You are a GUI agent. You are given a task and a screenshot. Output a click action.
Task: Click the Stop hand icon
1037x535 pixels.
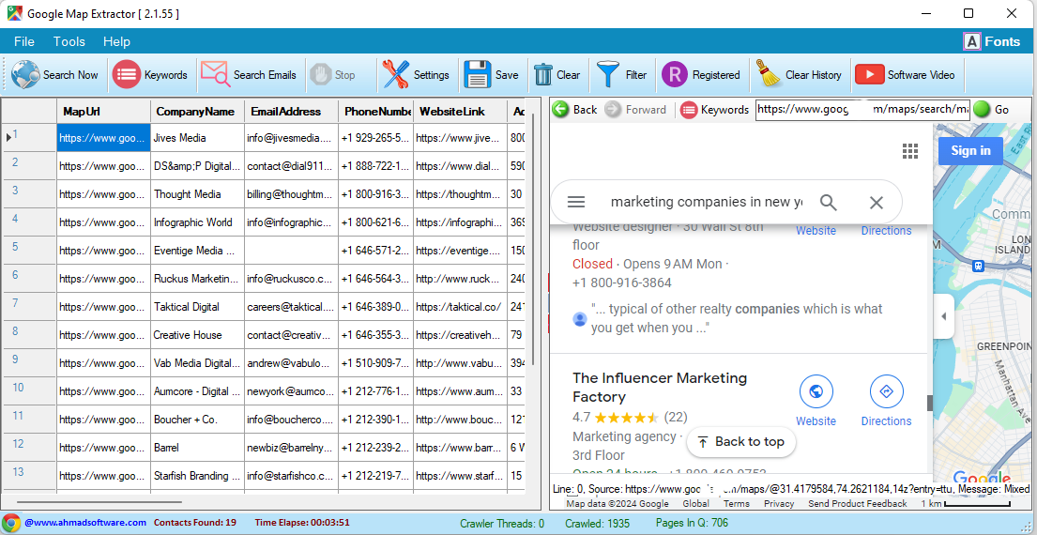pyautogui.click(x=321, y=75)
